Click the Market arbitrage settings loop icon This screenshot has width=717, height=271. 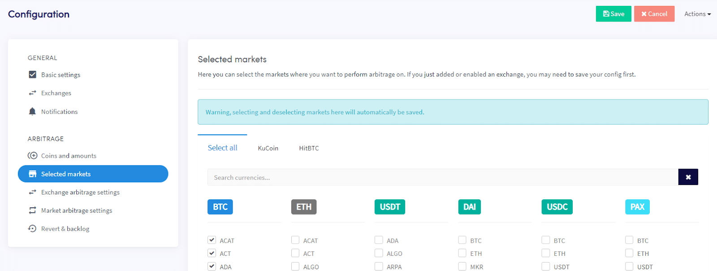pos(32,210)
